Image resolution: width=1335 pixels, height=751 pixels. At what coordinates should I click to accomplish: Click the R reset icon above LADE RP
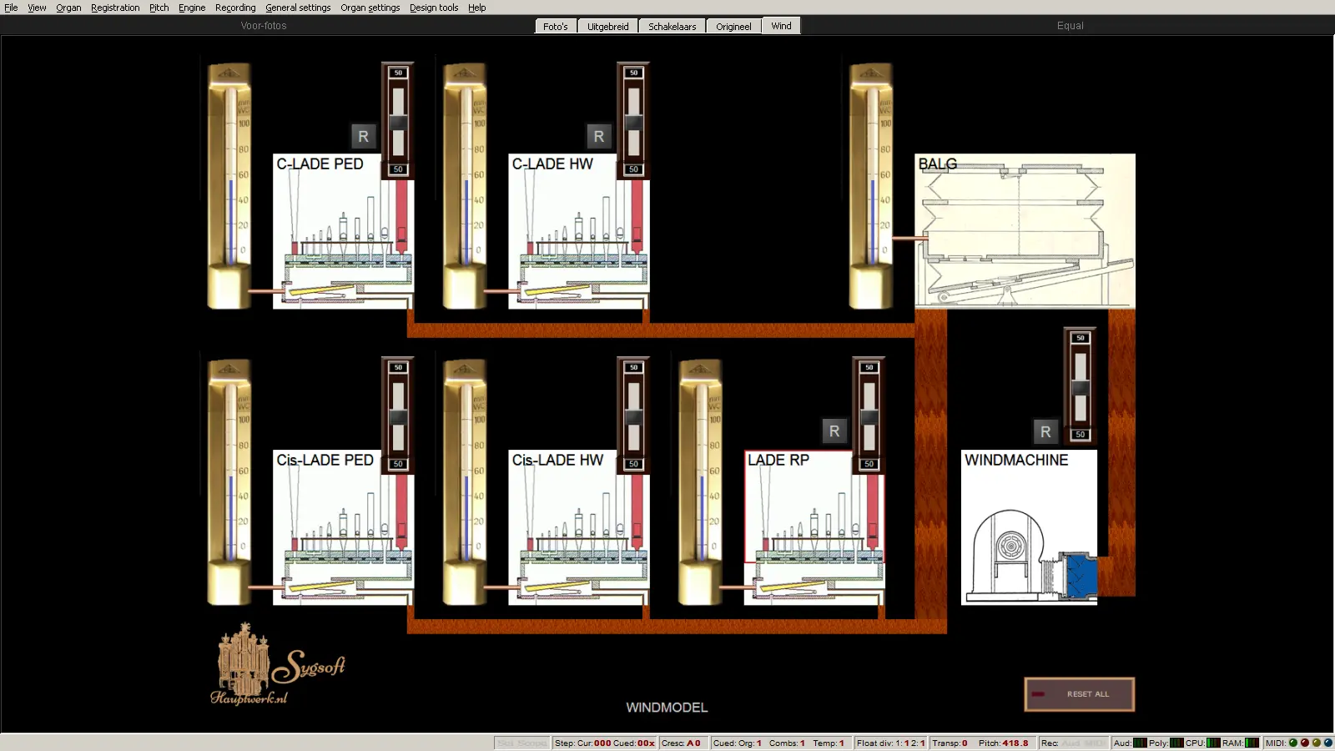click(x=834, y=431)
